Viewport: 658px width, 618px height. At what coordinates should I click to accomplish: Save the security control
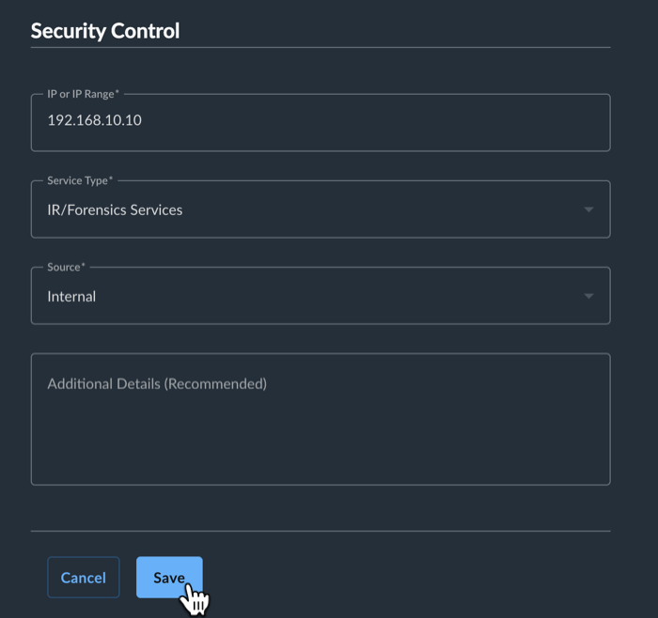pyautogui.click(x=169, y=578)
